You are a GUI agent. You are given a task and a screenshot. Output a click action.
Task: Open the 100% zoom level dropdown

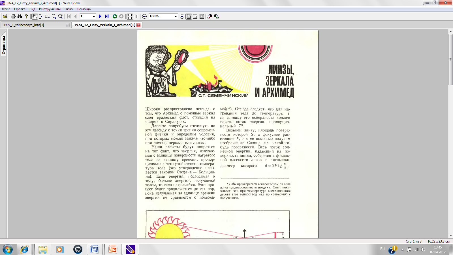[176, 16]
